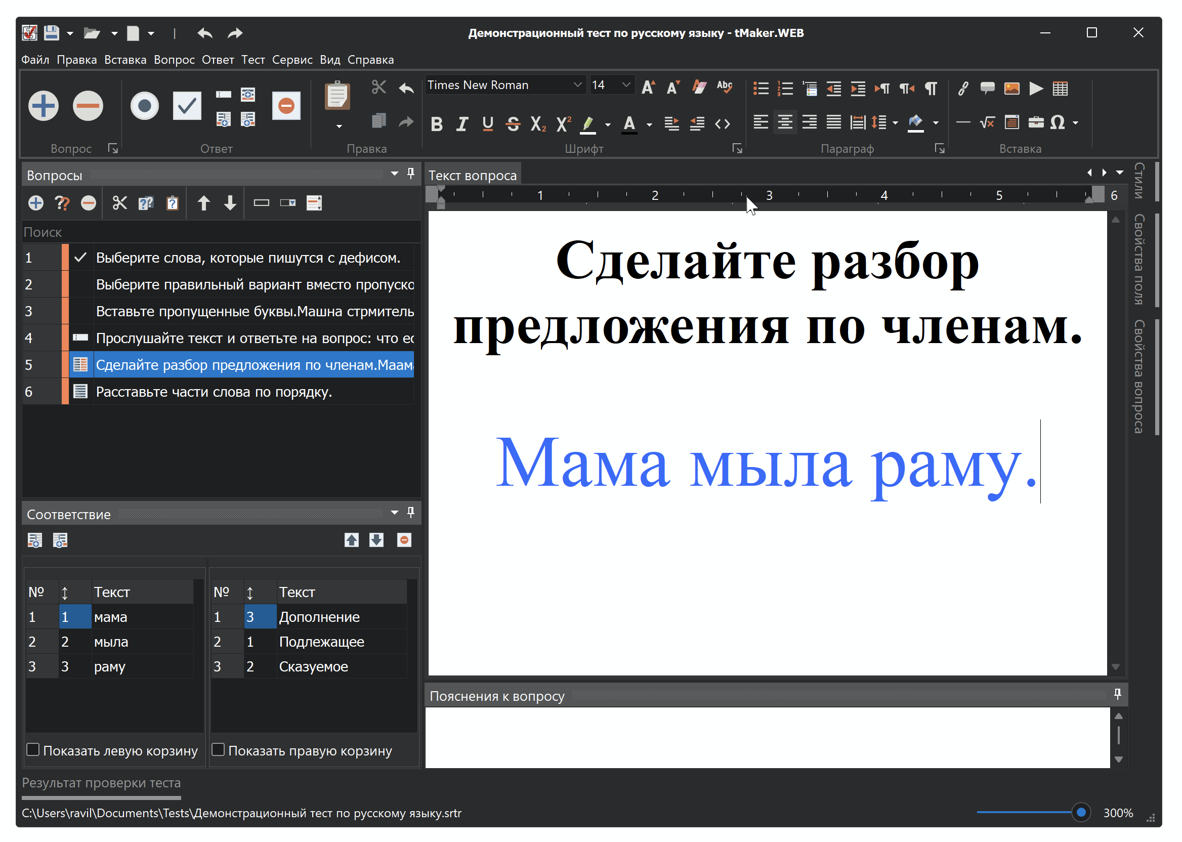This screenshot has height=842, width=1182.
Task: Click the text highlight color marker
Action: coord(588,124)
